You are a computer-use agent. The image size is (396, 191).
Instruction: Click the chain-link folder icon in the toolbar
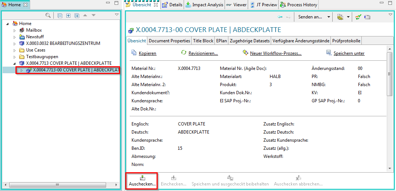pos(340,17)
